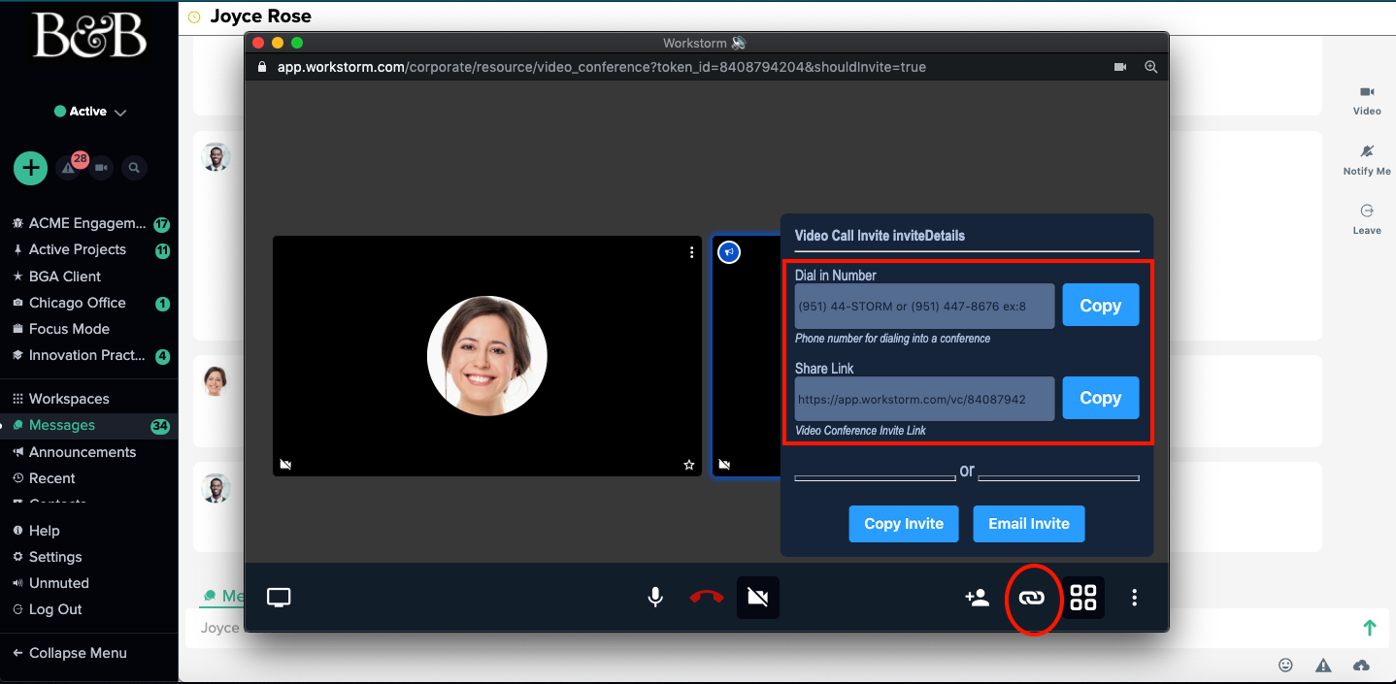Open the three-dot menu on Joyce's video tile

click(x=691, y=252)
